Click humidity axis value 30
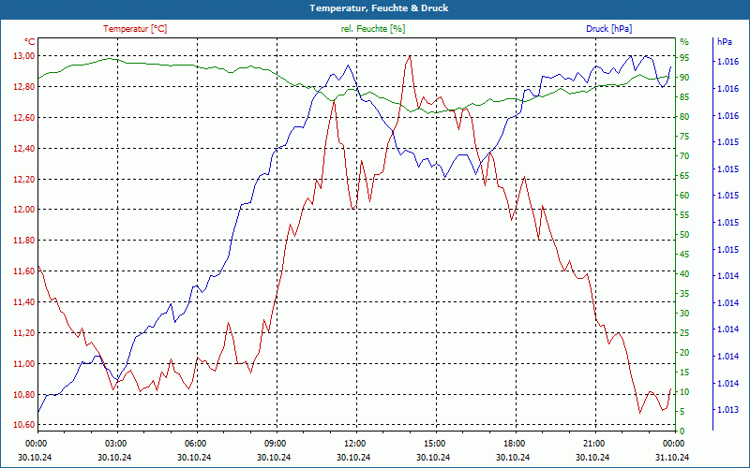 click(684, 313)
